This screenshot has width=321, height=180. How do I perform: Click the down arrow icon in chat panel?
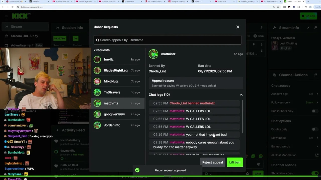tap(262, 51)
